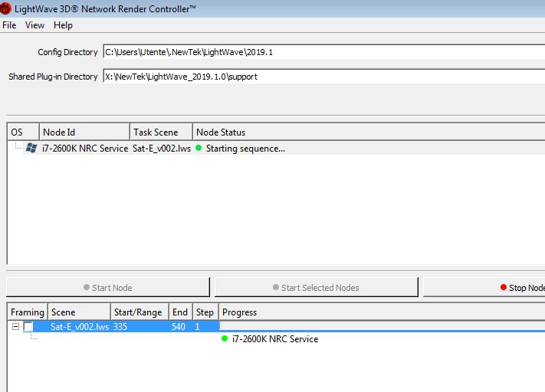Click the Start Node button
The height and width of the screenshot is (392, 545).
(108, 287)
